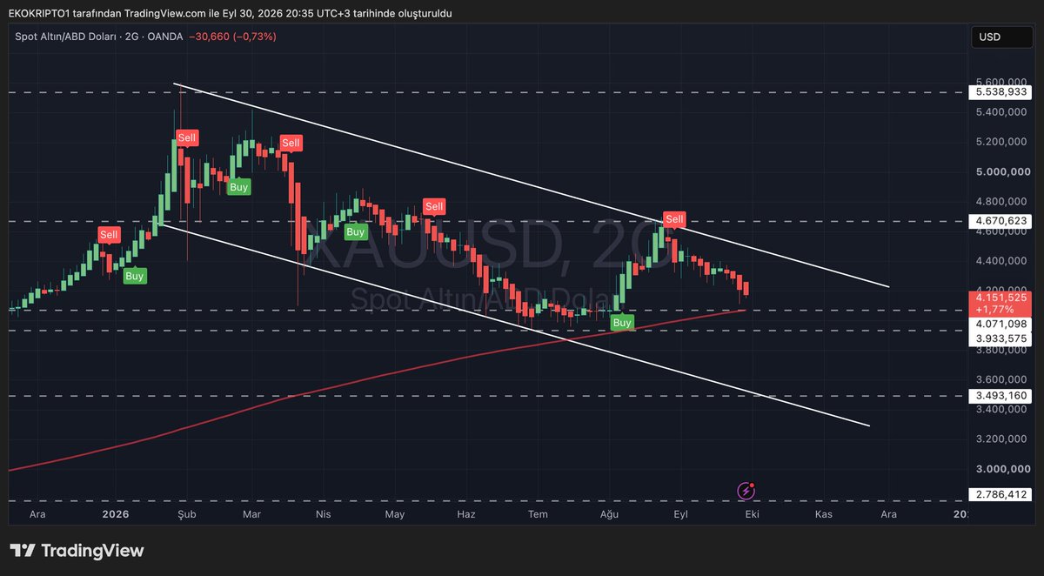Click the Sell signal label near Mar peak
The width and height of the screenshot is (1044, 576).
click(x=291, y=143)
